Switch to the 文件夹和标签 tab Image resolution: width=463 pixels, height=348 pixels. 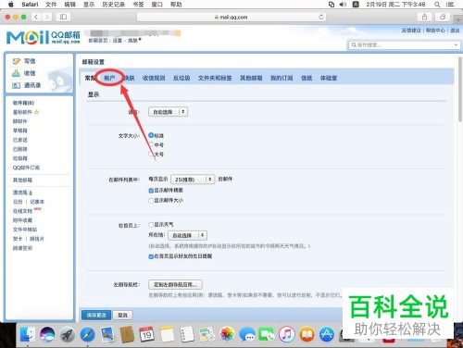click(x=215, y=78)
